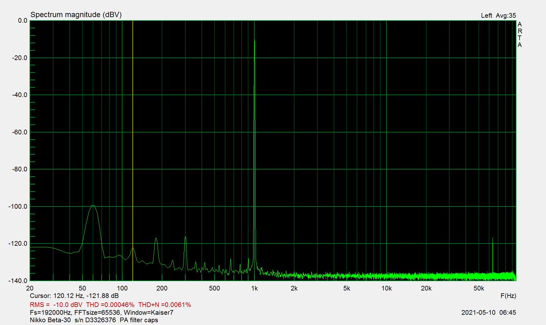Click the 'F(Hz)' axis label
Image resolution: width=546 pixels, height=325 pixels.
(508, 296)
